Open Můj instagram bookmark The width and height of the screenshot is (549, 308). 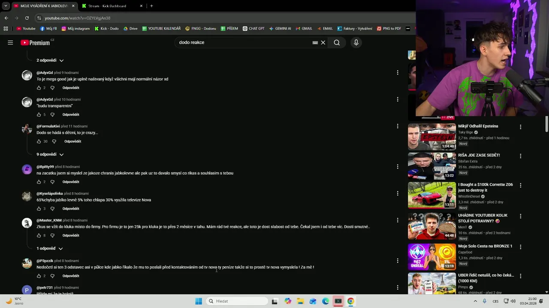[75, 29]
